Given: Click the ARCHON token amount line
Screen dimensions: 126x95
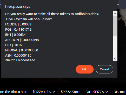Looking at the screenshot, I should click(x=22, y=40).
